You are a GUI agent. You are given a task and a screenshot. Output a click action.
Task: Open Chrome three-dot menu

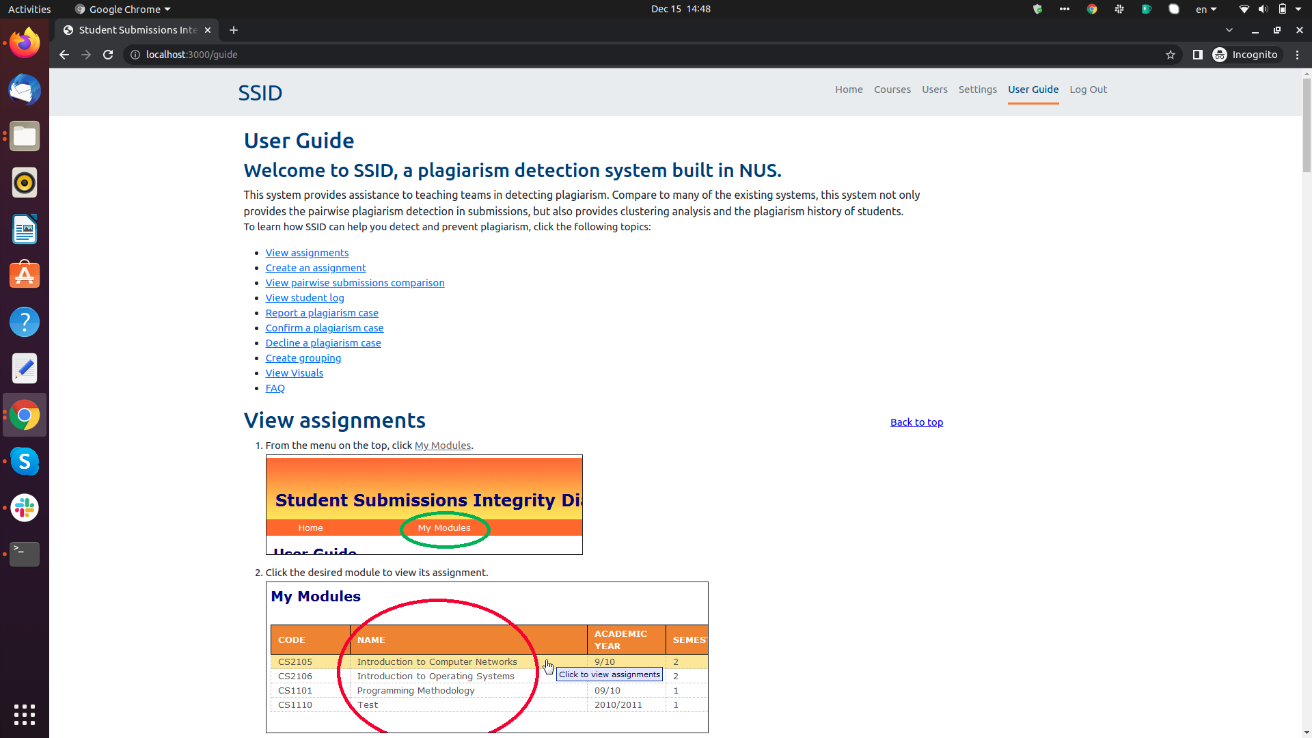[x=1298, y=55]
